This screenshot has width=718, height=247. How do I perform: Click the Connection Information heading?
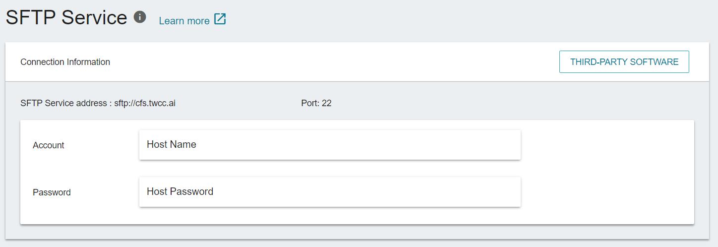pyautogui.click(x=65, y=62)
